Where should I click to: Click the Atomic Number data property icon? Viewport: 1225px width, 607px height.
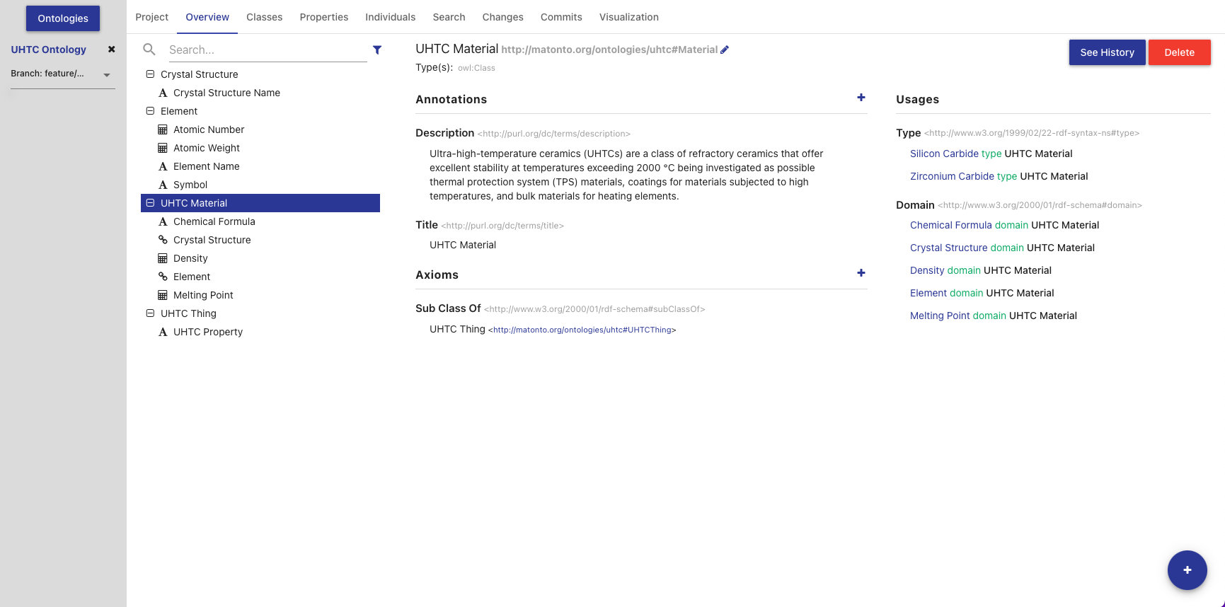[163, 129]
